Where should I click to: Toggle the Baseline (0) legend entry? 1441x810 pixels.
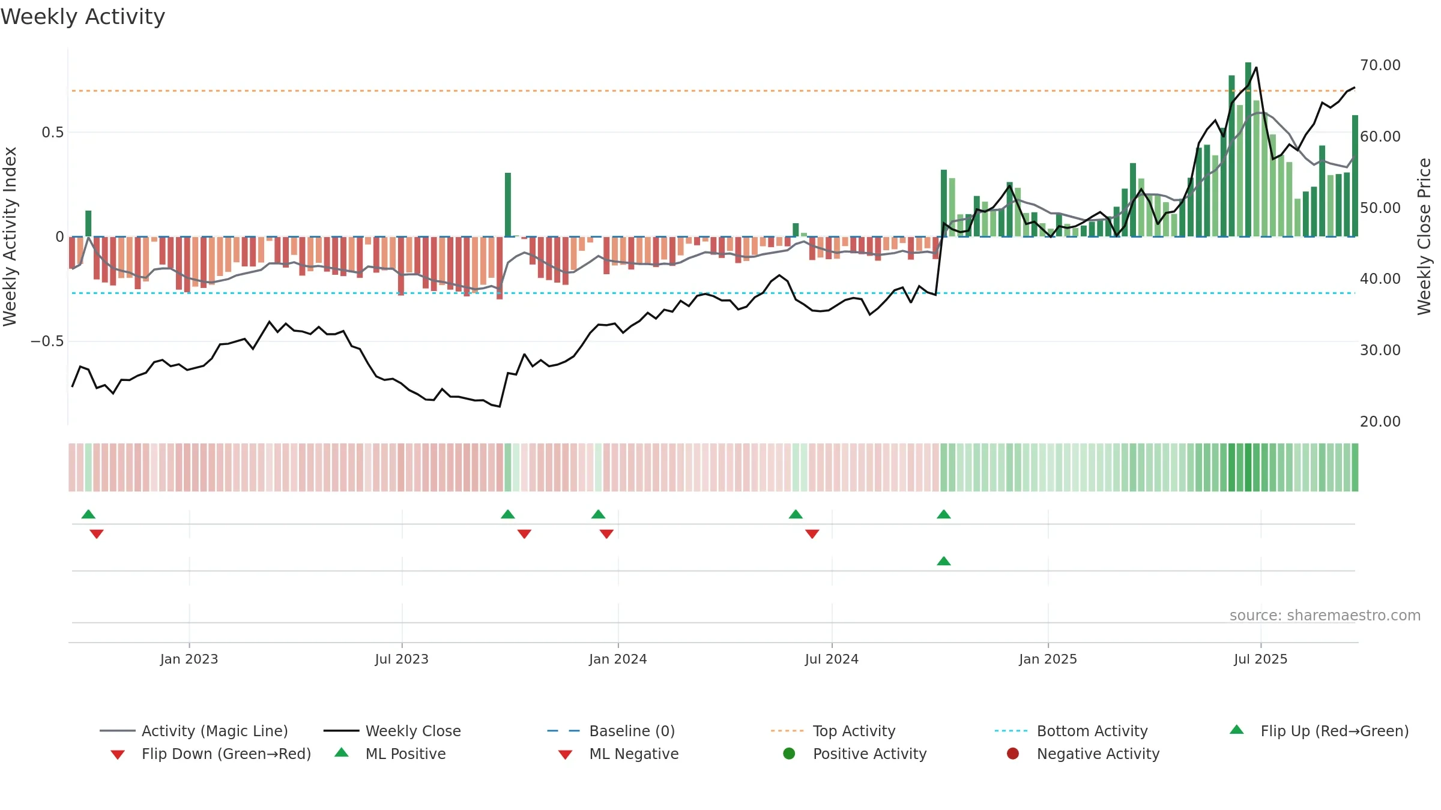click(x=611, y=731)
